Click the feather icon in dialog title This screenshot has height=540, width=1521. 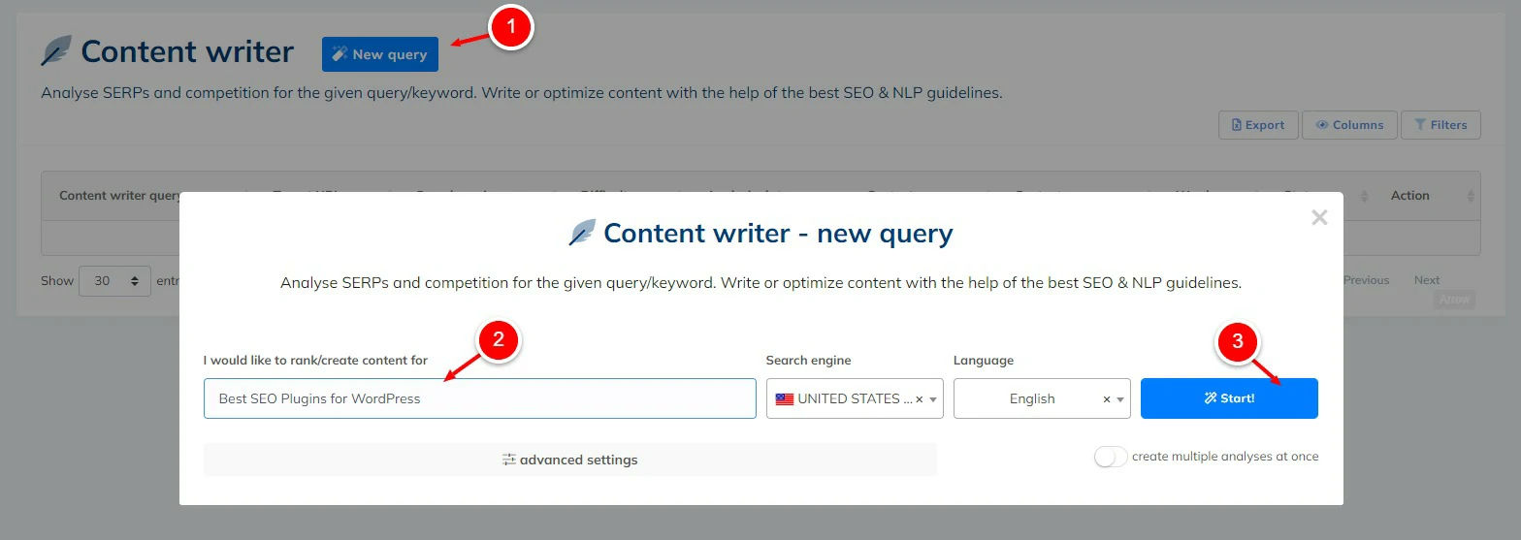[582, 233]
